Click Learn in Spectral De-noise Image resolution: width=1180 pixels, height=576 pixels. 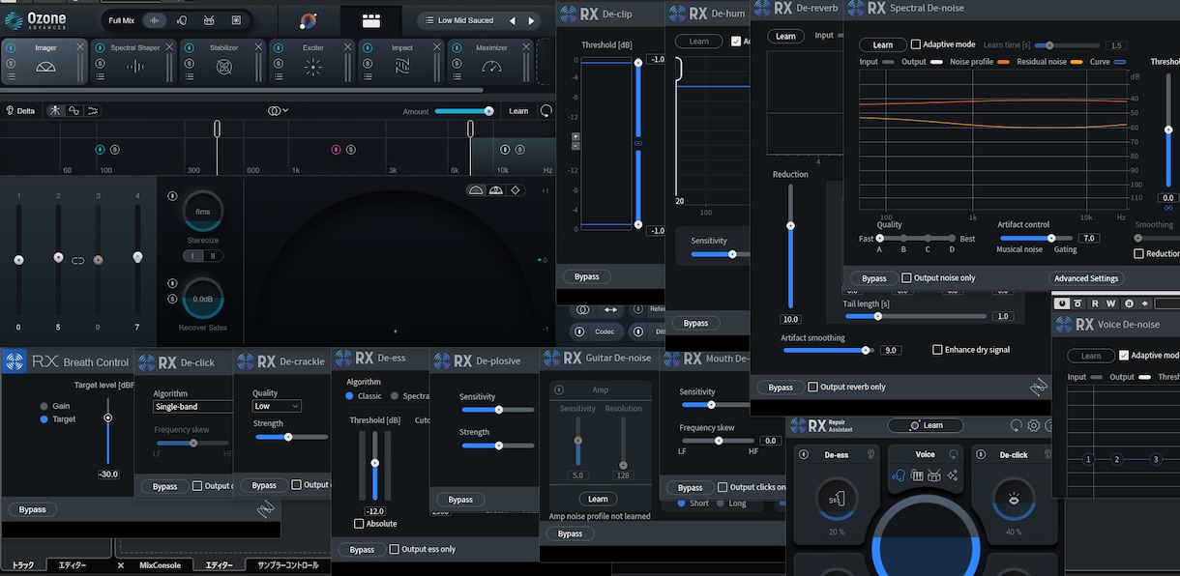(x=883, y=44)
